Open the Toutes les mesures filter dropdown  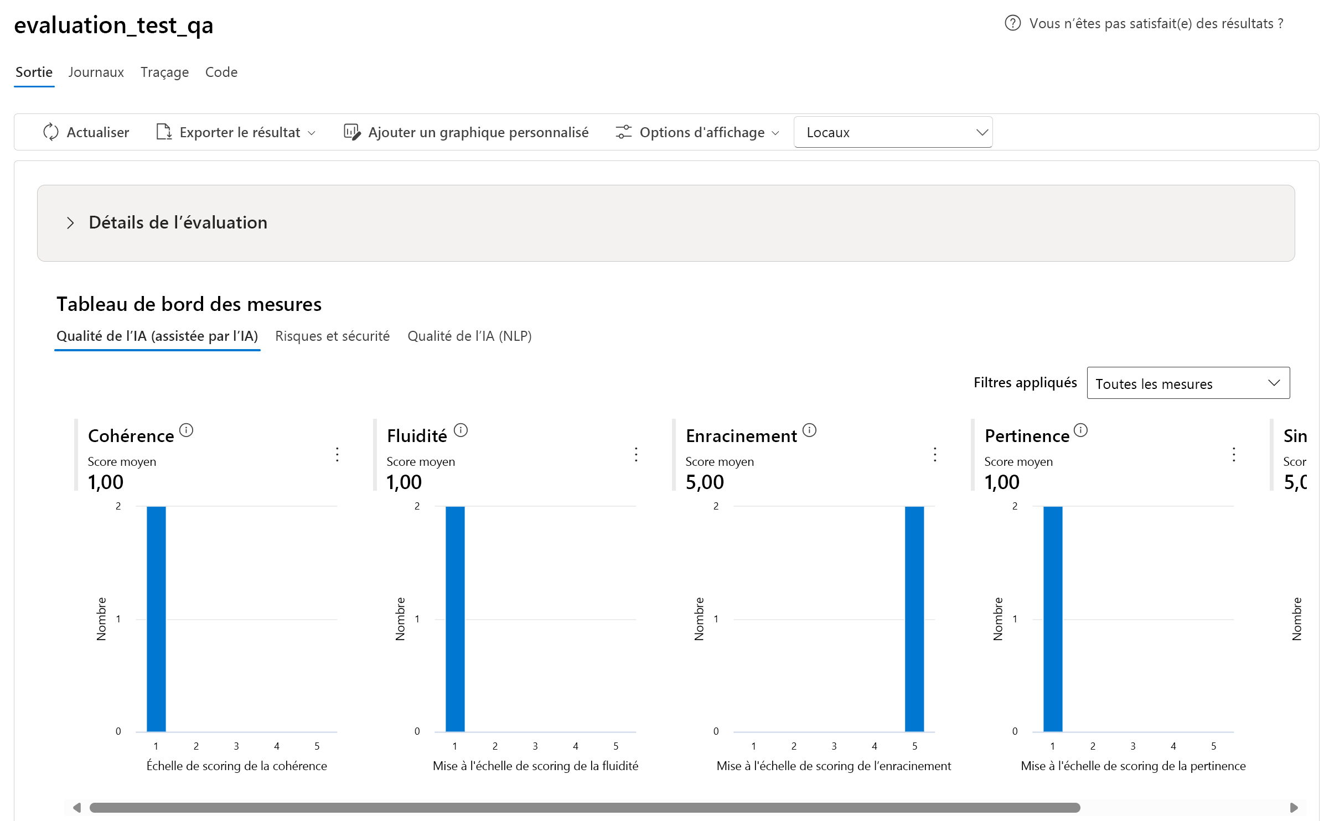coord(1188,383)
